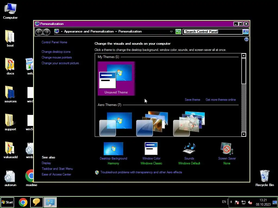Click the My Themes (1) heading
Screen dimensions: 278x208
[108, 57]
